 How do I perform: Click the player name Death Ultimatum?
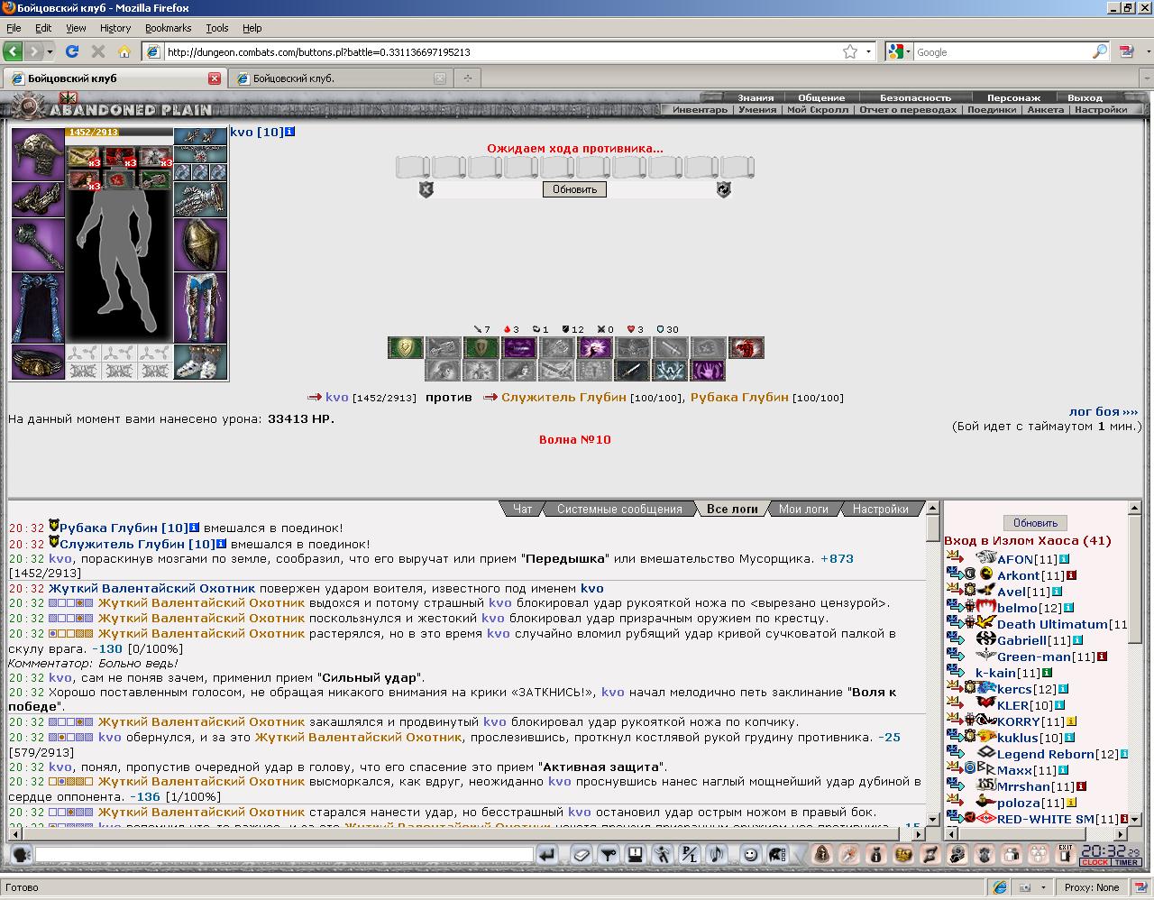[1052, 624]
